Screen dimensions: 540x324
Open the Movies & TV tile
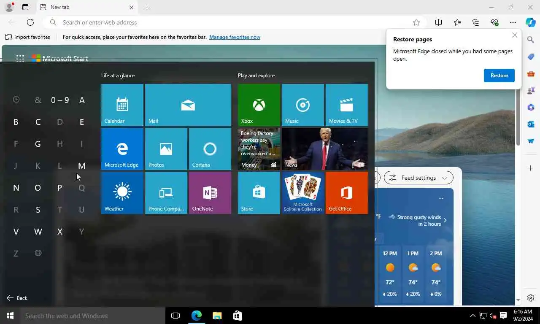(347, 105)
